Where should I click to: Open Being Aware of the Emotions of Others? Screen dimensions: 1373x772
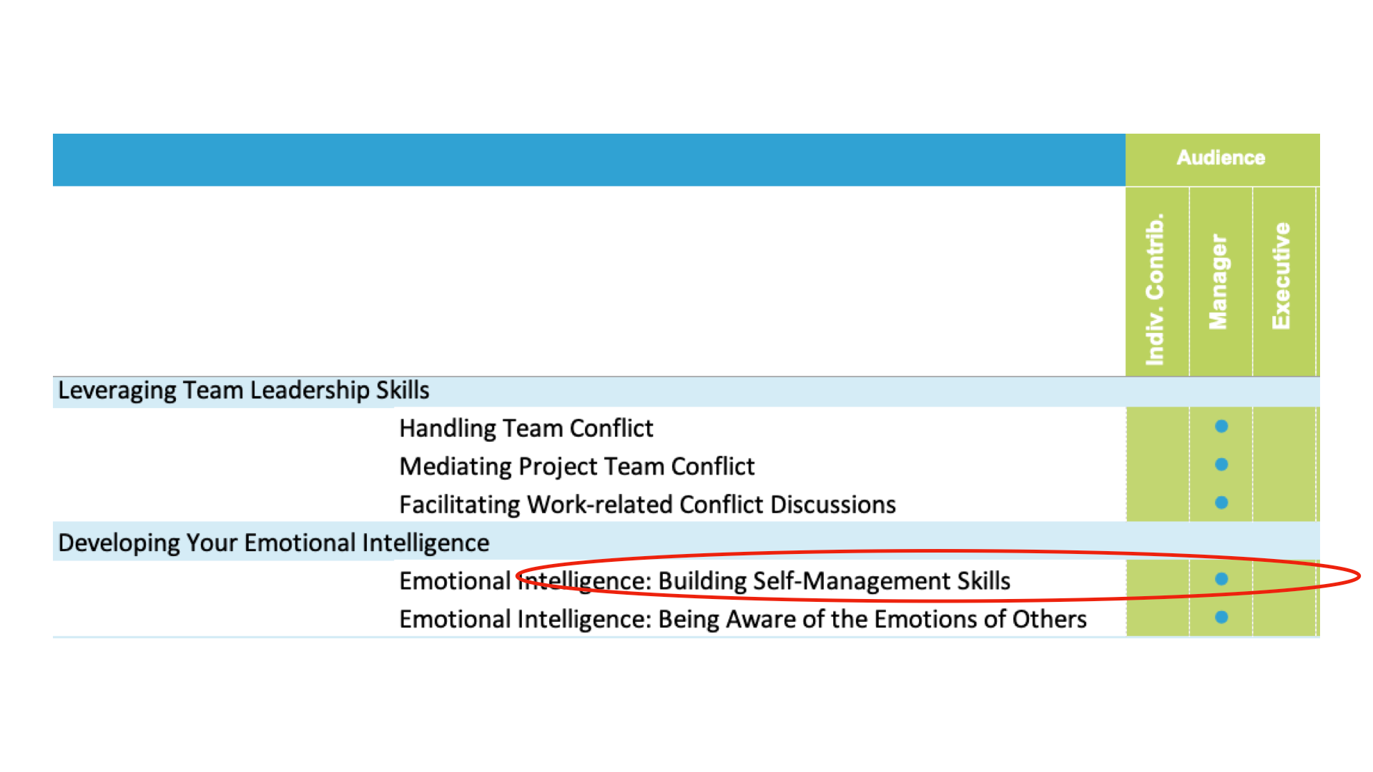pyautogui.click(x=743, y=619)
